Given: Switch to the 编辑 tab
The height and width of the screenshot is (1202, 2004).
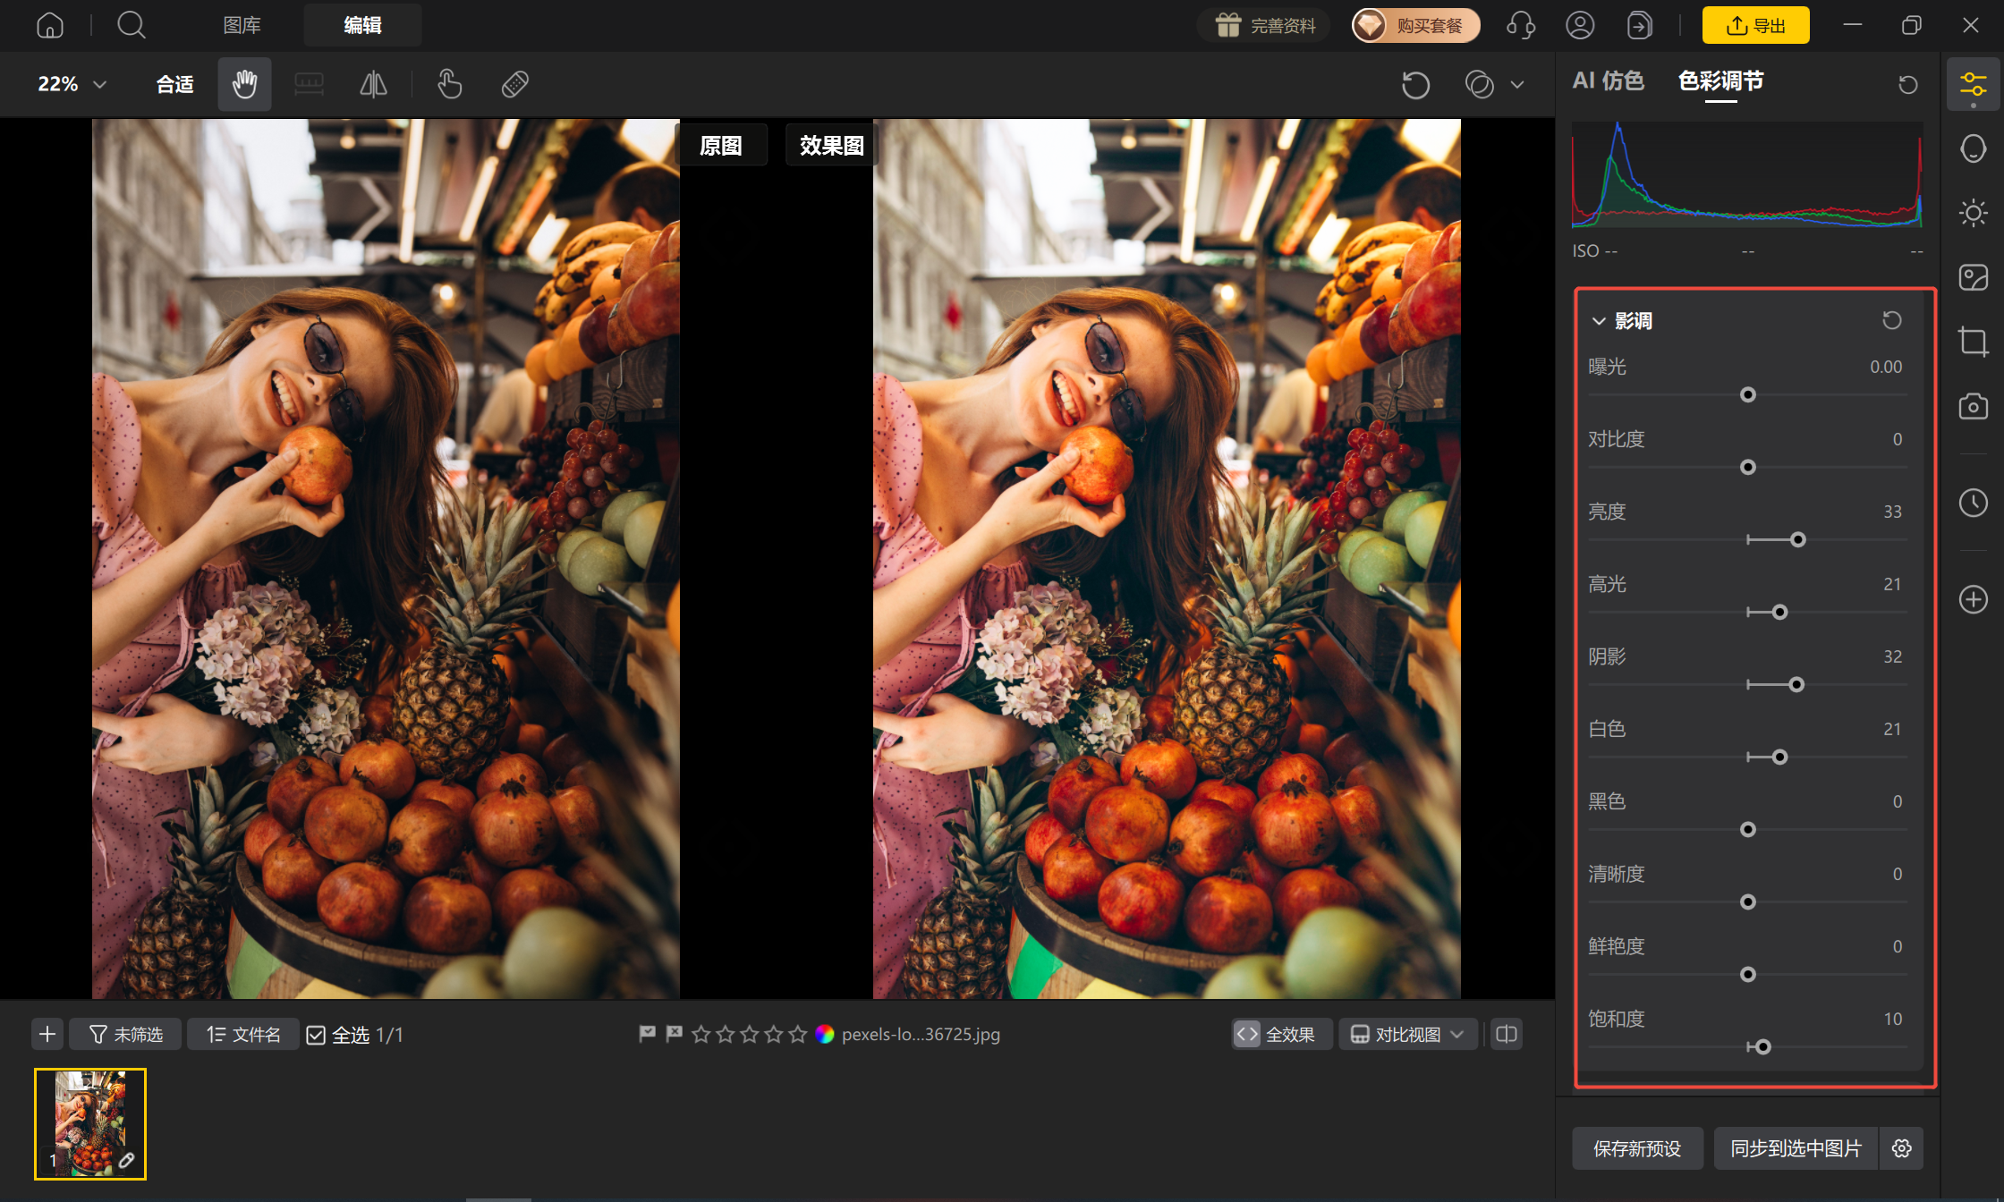Looking at the screenshot, I should click(x=362, y=25).
